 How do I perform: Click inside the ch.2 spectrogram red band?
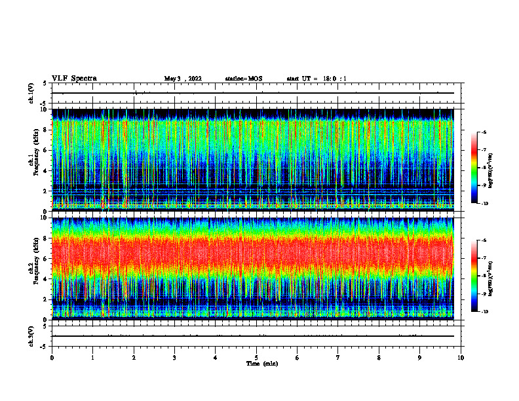tap(252, 254)
